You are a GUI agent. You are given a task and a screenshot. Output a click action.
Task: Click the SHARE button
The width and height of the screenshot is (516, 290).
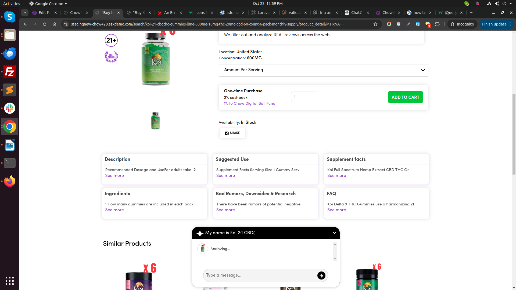232,133
